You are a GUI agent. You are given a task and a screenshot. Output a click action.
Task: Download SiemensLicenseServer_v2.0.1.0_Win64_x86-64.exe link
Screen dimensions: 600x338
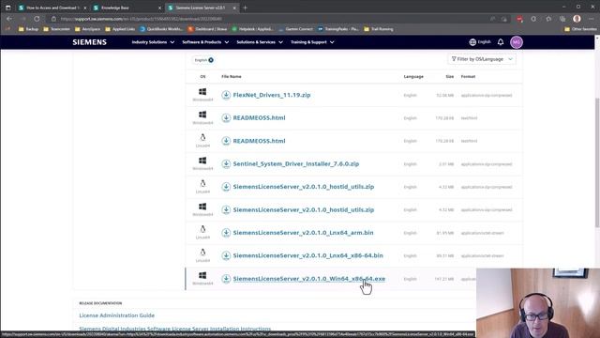[309, 279]
